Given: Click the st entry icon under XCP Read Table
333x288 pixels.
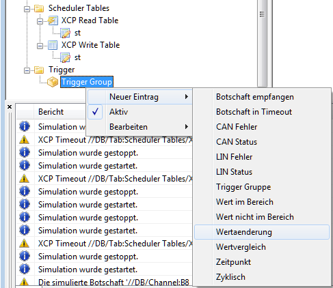Looking at the screenshot, I should [66, 33].
